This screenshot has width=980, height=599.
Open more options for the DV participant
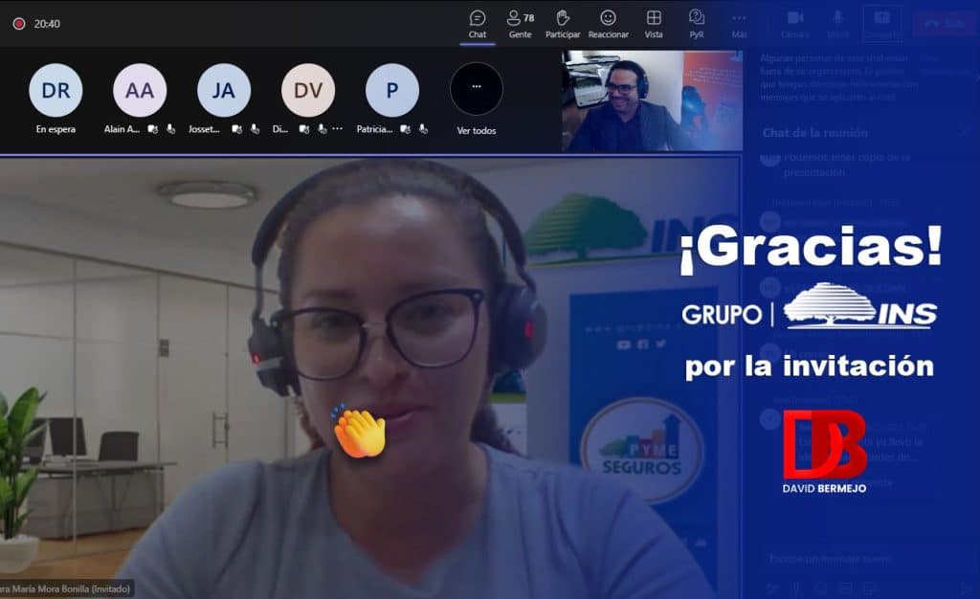(x=337, y=129)
